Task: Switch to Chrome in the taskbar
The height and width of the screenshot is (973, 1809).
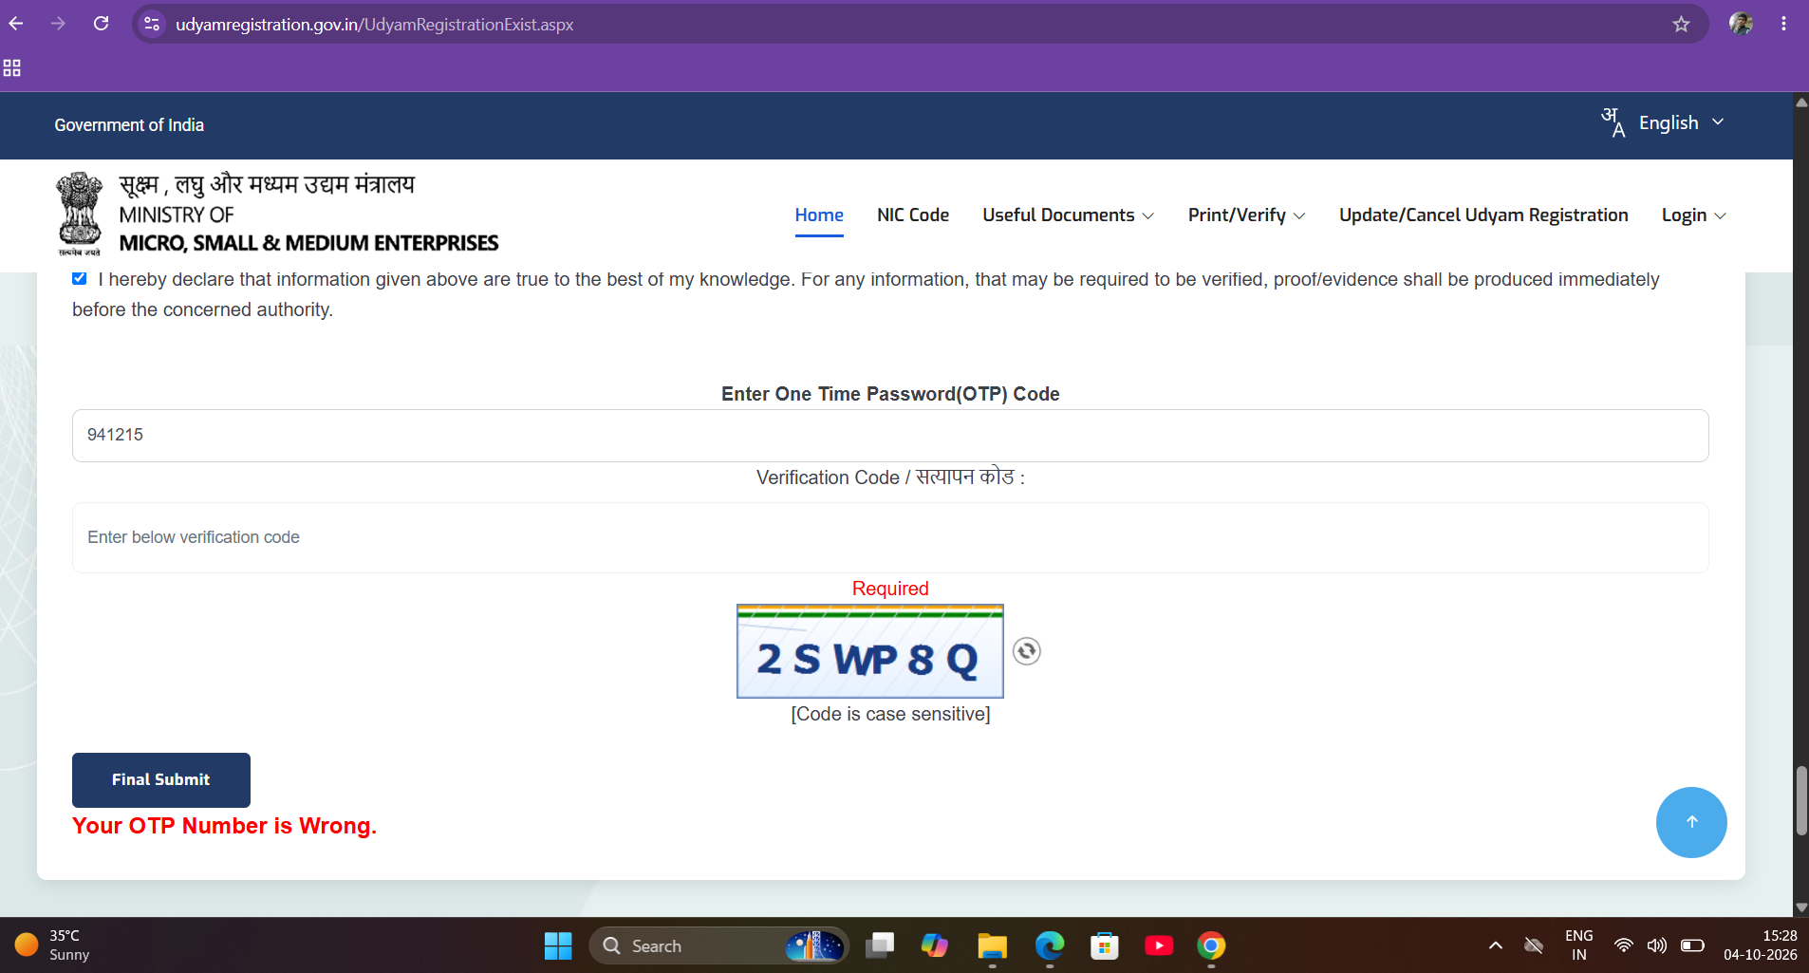Action: click(x=1211, y=945)
